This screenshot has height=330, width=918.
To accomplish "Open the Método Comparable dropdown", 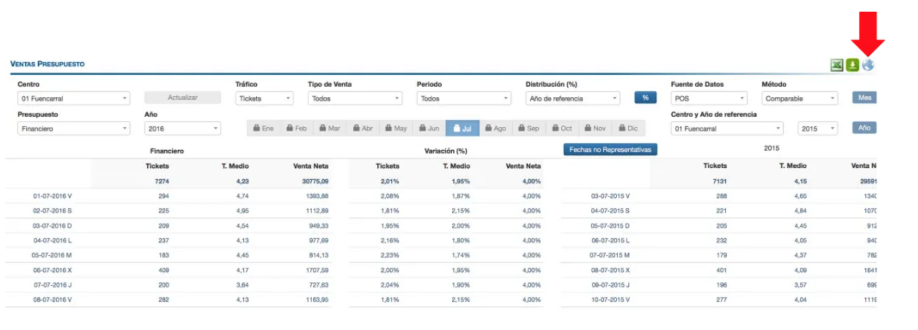I will pos(799,99).
